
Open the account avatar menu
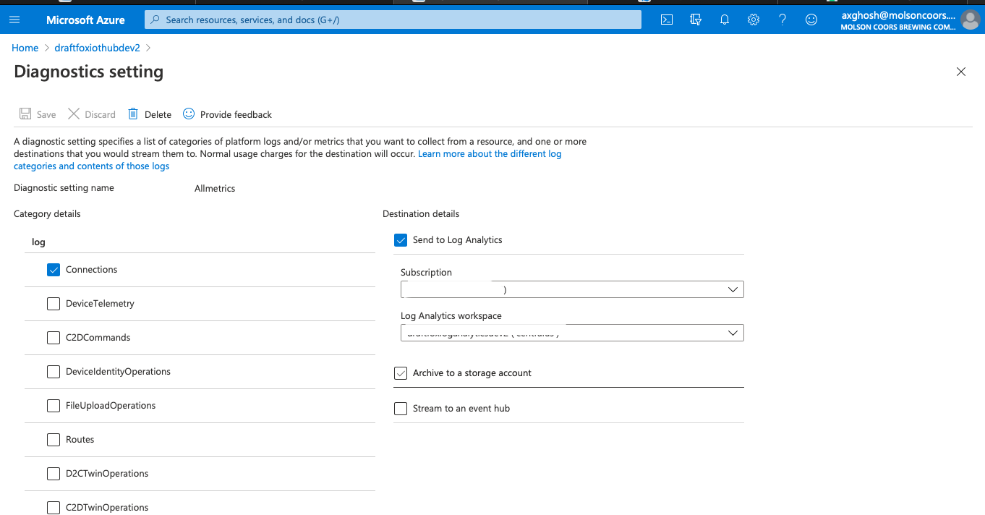[970, 20]
